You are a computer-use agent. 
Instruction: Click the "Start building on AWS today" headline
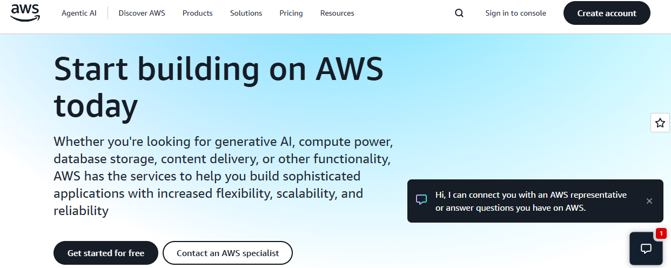[218, 87]
